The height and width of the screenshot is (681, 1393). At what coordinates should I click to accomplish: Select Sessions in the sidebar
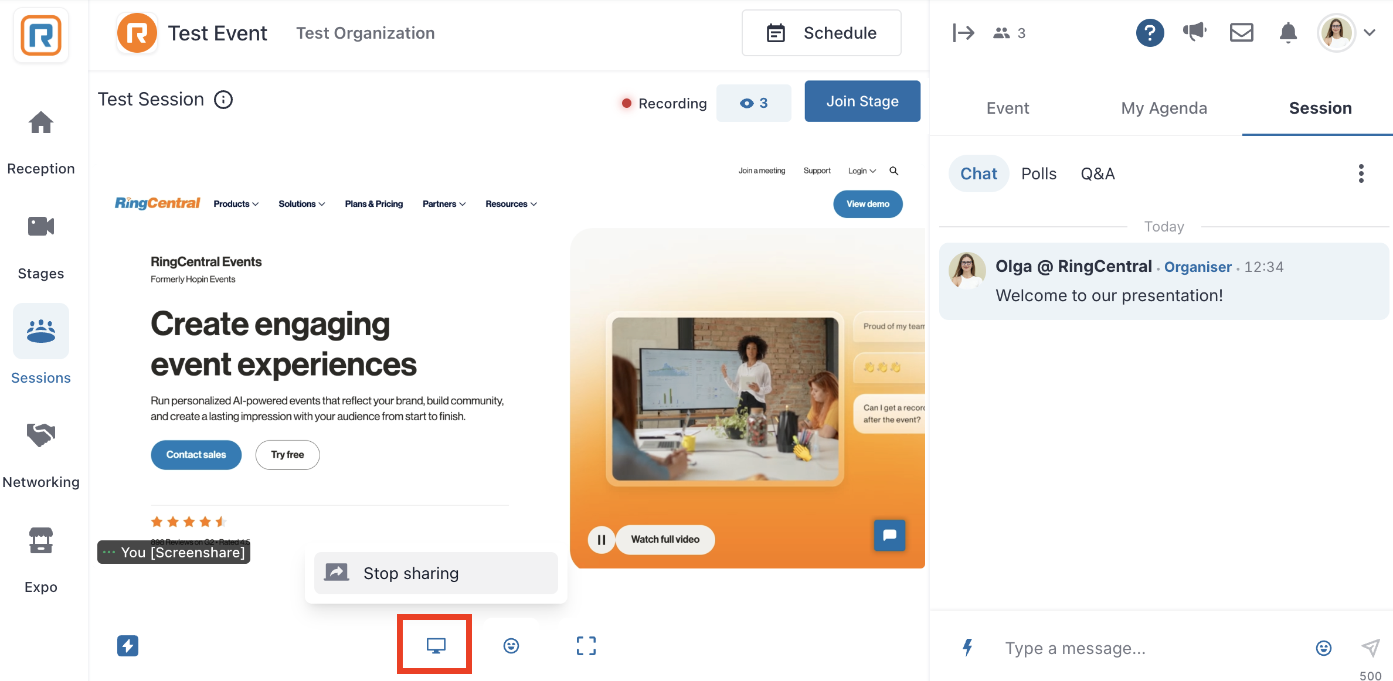pos(41,345)
